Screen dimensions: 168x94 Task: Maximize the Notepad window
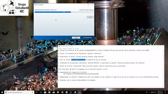pos(158,46)
